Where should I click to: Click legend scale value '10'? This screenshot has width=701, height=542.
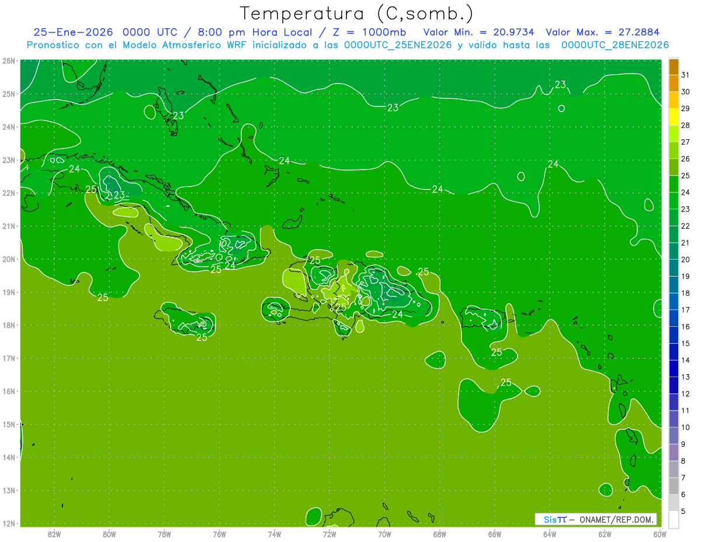click(685, 427)
